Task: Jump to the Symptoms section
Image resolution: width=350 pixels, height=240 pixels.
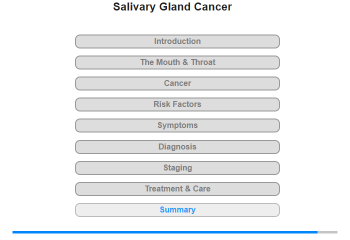Action: 177,125
